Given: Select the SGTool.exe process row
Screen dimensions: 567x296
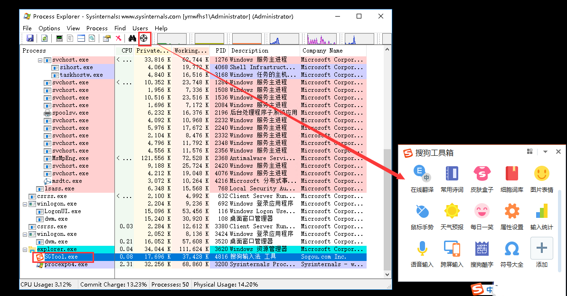Looking at the screenshot, I should pos(193,257).
